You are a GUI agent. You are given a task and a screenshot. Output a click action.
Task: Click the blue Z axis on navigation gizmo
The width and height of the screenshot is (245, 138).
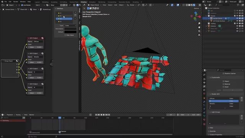click(196, 13)
